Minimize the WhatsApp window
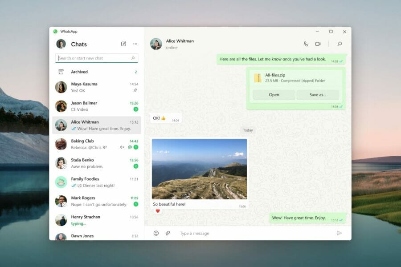This screenshot has width=401, height=267. tap(317, 32)
